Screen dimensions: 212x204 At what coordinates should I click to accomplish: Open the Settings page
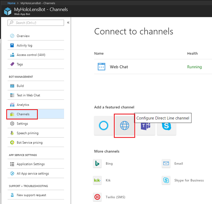36,124
